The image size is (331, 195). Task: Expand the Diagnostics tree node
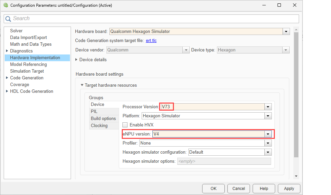point(7,51)
